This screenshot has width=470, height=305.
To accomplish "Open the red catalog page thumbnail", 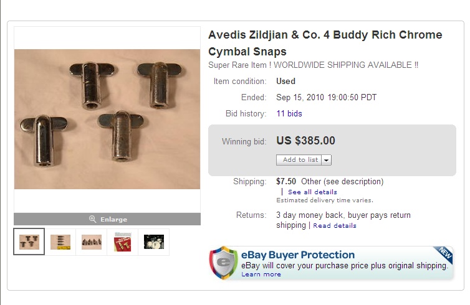I will (123, 242).
